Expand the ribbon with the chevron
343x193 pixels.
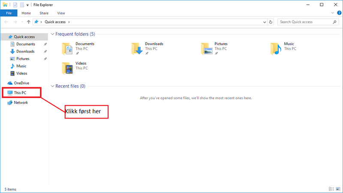click(333, 13)
